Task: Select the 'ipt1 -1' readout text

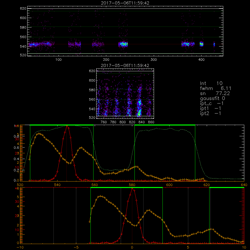Action: point(210,108)
